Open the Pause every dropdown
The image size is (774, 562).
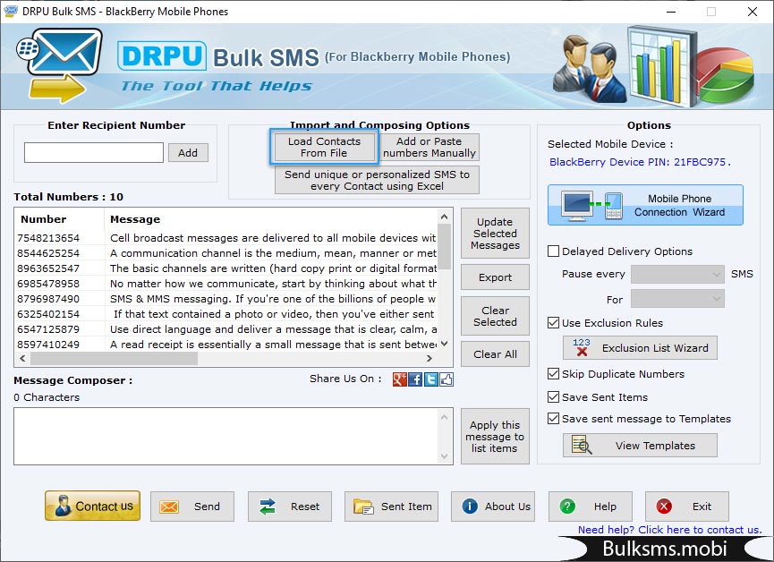tap(677, 274)
